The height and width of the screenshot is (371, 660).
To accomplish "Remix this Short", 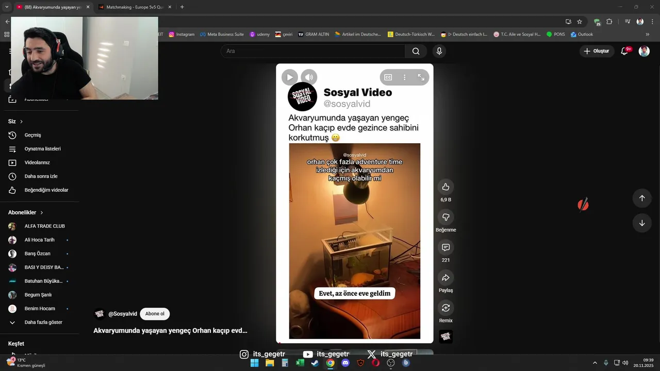I will tap(446, 308).
